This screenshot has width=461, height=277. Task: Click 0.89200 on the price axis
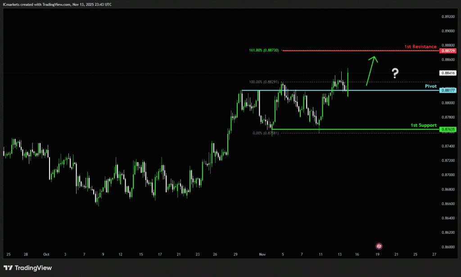[447, 17]
